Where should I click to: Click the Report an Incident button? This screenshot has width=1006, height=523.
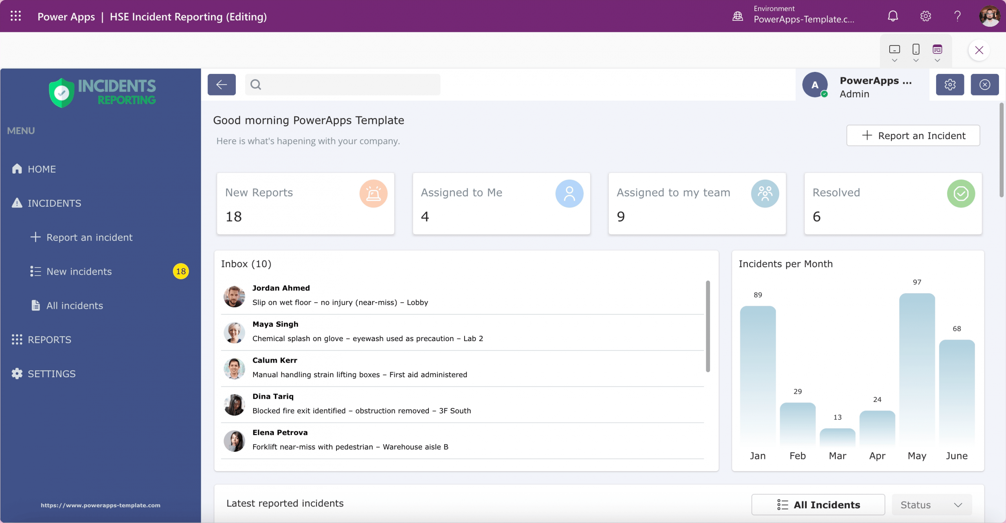(x=912, y=136)
